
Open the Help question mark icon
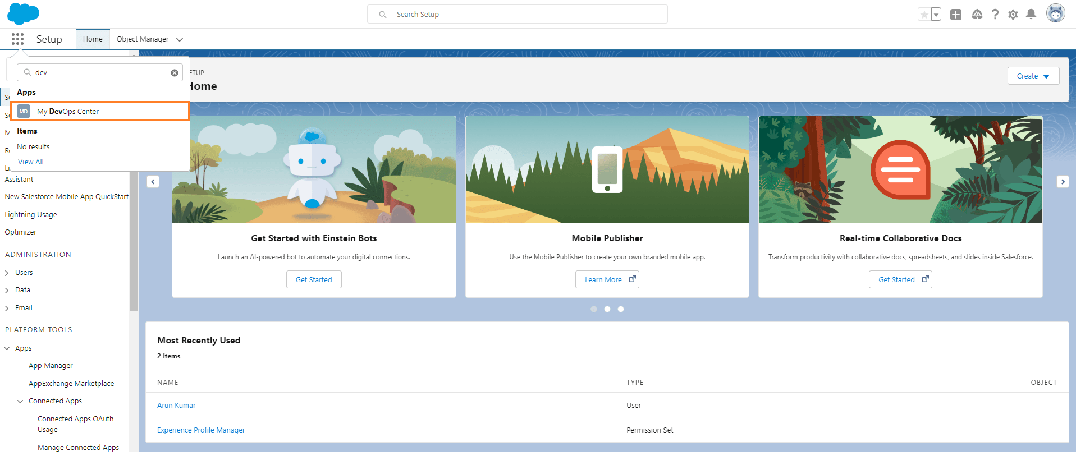[x=995, y=15]
